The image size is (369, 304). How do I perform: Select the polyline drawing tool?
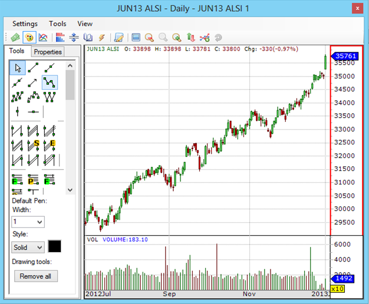pyautogui.click(x=50, y=82)
